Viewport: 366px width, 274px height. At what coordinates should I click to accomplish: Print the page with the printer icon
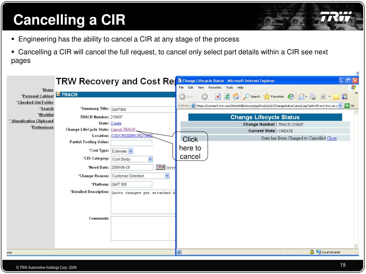313,96
